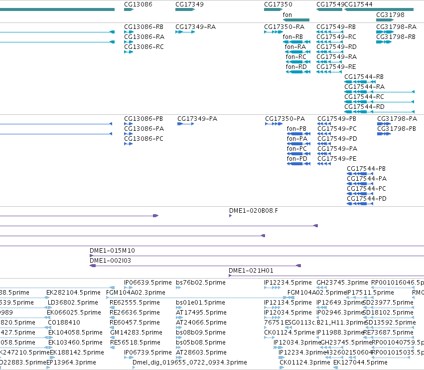Open the CG13086-PB protein label
This screenshot has height=370, width=424.
pos(143,119)
